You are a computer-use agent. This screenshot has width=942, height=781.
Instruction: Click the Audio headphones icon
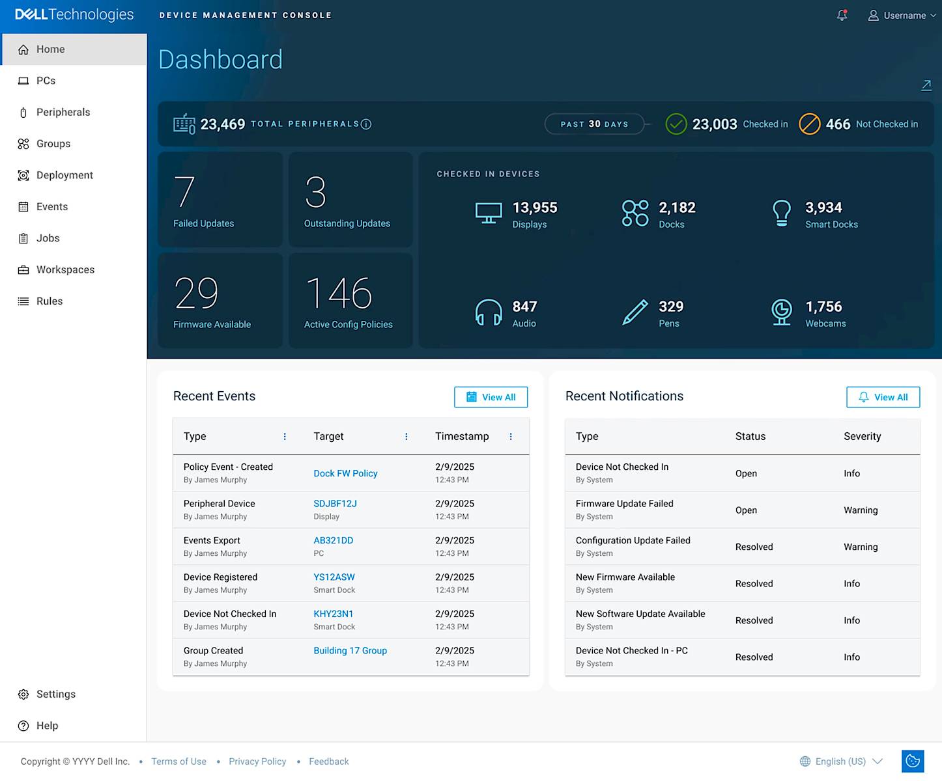489,312
